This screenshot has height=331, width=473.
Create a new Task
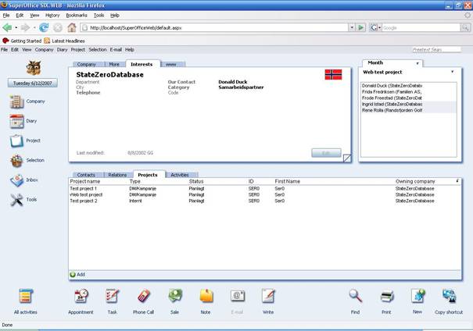point(113,297)
